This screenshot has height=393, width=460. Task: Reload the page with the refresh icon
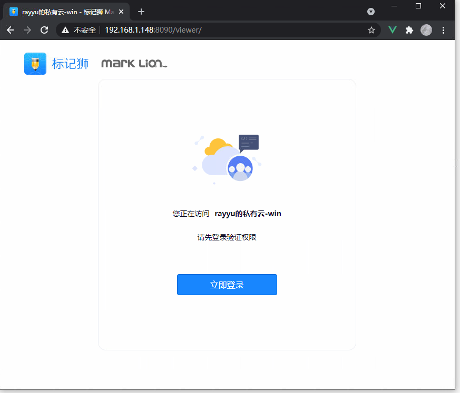44,30
